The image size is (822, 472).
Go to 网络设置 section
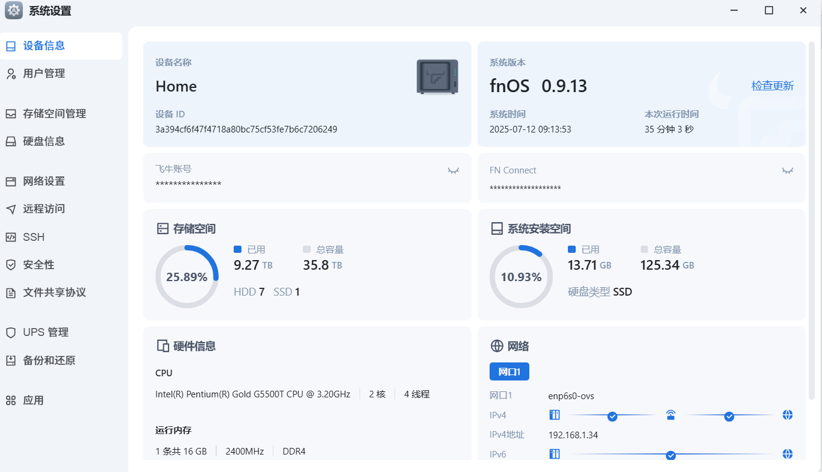click(44, 181)
